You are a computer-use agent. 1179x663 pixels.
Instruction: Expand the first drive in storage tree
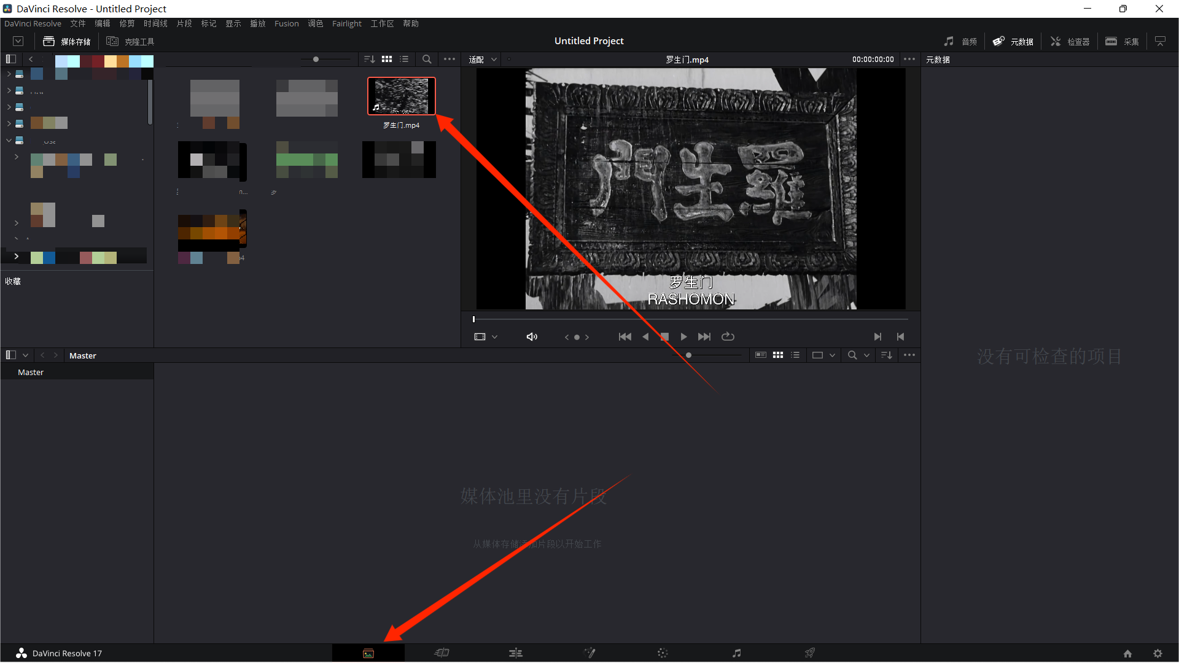click(x=9, y=74)
